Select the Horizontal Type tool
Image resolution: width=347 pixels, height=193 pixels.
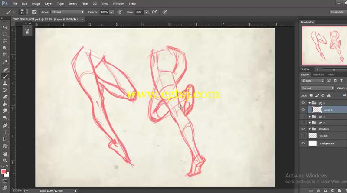[x=5, y=132]
